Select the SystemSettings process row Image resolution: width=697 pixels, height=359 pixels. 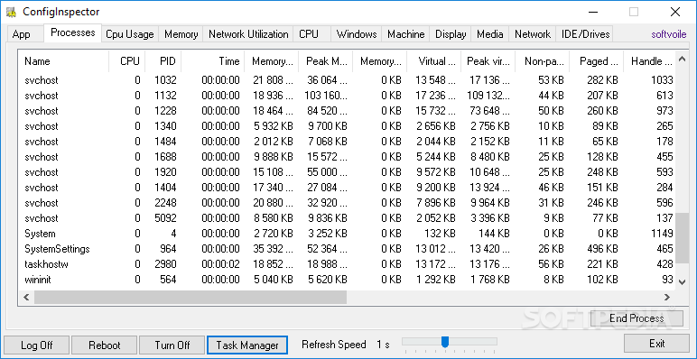[x=348, y=249]
